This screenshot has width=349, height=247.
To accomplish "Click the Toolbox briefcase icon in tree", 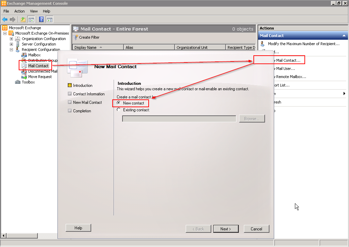I will tap(18, 82).
